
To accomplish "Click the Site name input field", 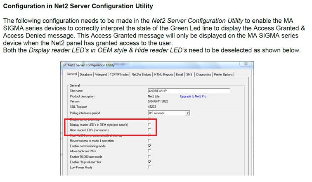I will [x=189, y=91].
